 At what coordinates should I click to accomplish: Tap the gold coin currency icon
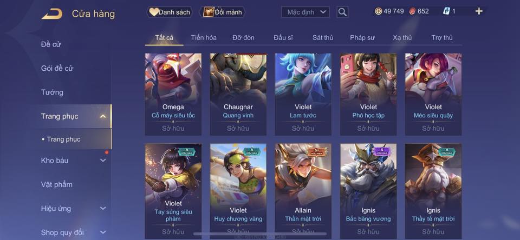coord(379,11)
